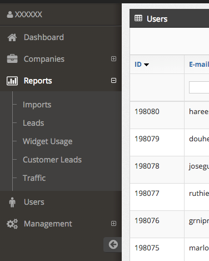The height and width of the screenshot is (261, 209).
Task: Open the Leads report
Action: [33, 123]
